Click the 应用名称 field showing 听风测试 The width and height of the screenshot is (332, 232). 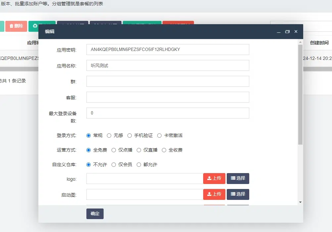tap(167, 65)
